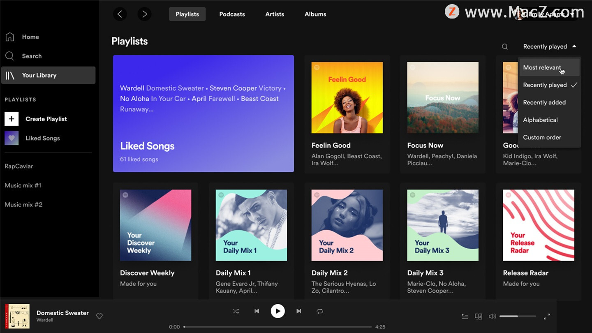Open the Focus Now playlist cover

tap(443, 98)
